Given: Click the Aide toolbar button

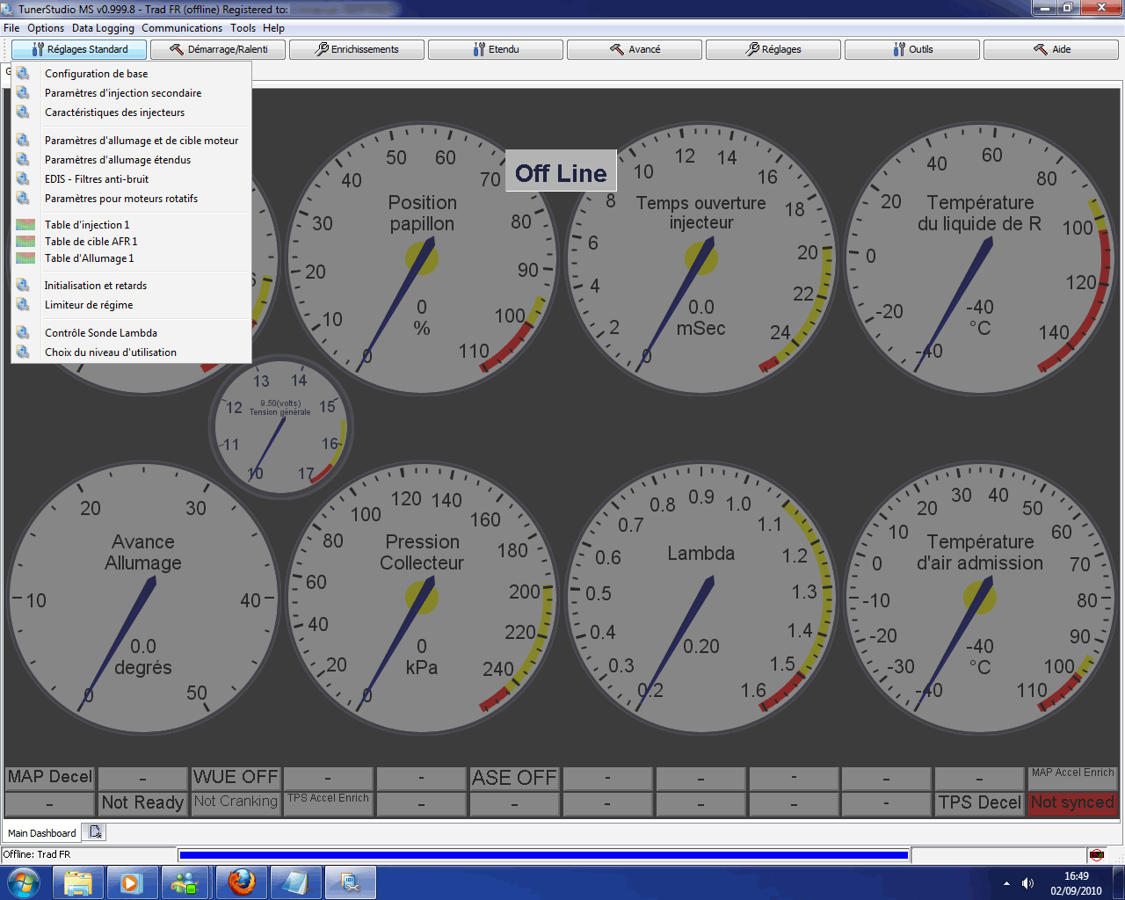Looking at the screenshot, I should (x=1051, y=49).
